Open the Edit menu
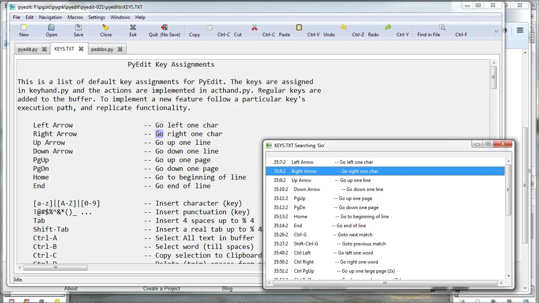The width and height of the screenshot is (539, 303). (x=30, y=17)
